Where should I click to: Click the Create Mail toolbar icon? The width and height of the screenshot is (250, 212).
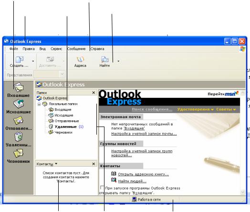[x=20, y=60]
